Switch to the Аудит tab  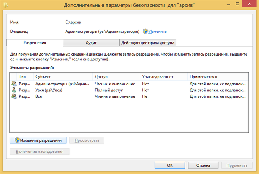[x=91, y=43]
